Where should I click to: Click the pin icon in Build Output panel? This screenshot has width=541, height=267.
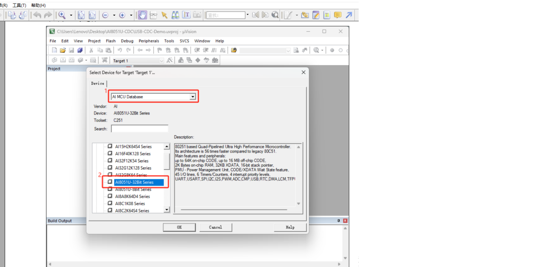tap(339, 221)
